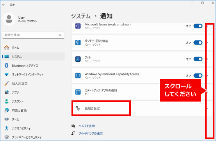
Task: Toggle バッテリー節約機能 notifications switch
Action: 198,43
